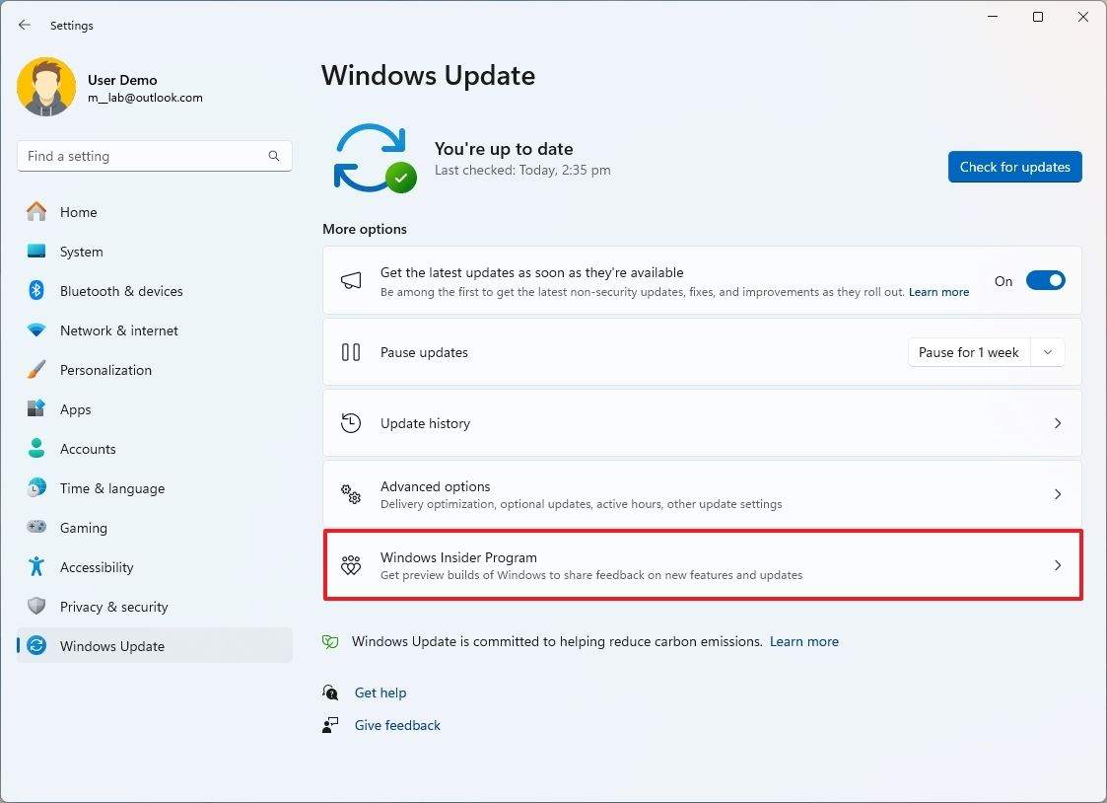Click the System monitor icon
Image resolution: width=1107 pixels, height=803 pixels.
[x=36, y=252]
